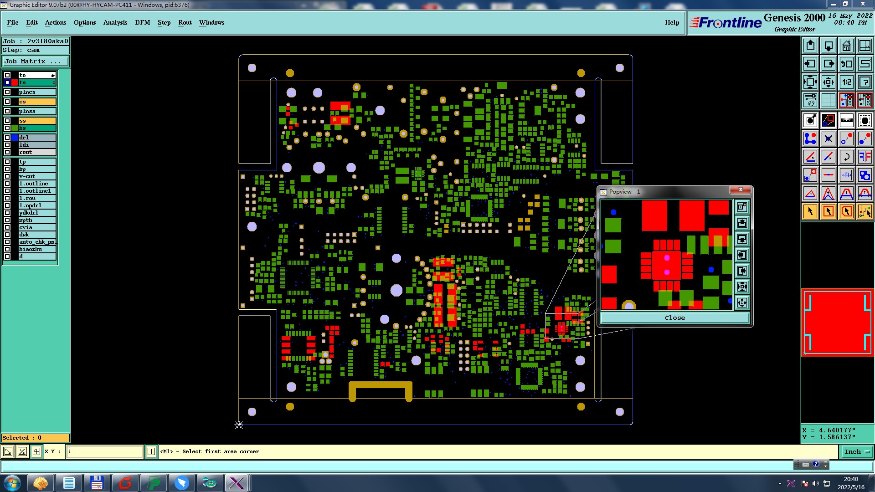The width and height of the screenshot is (875, 492).
Task: Click the zoom out arrows-outward icon
Action: tap(829, 82)
